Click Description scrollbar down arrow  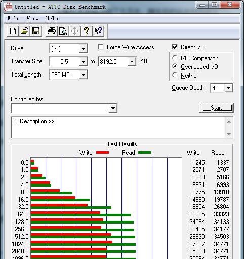point(229,134)
